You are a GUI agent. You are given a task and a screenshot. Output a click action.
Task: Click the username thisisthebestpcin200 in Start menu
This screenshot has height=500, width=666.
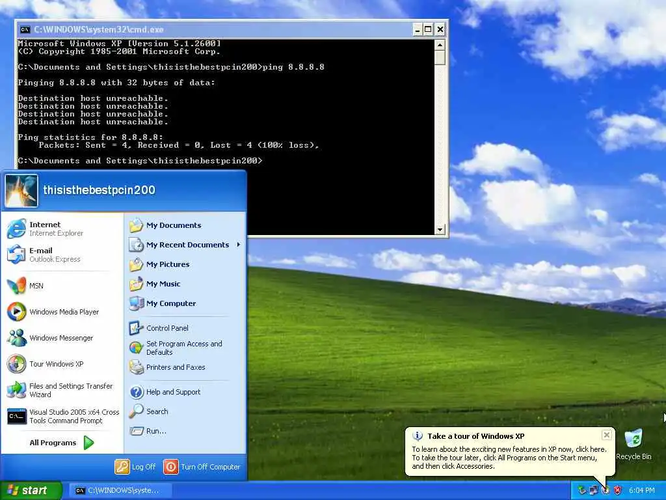coord(99,190)
